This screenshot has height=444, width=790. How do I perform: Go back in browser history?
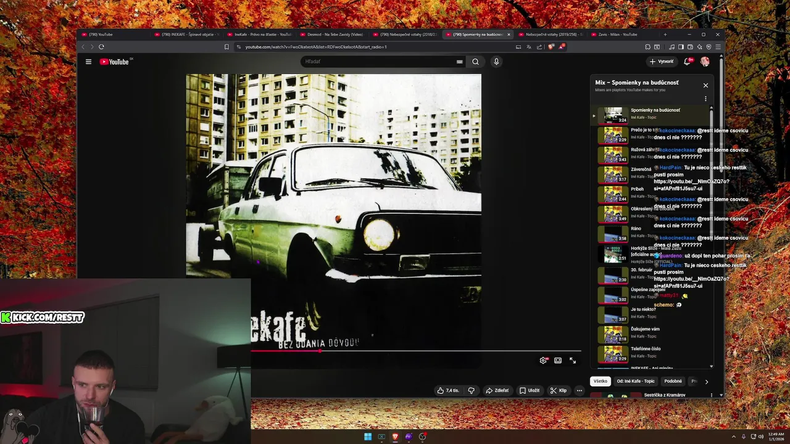pos(83,47)
